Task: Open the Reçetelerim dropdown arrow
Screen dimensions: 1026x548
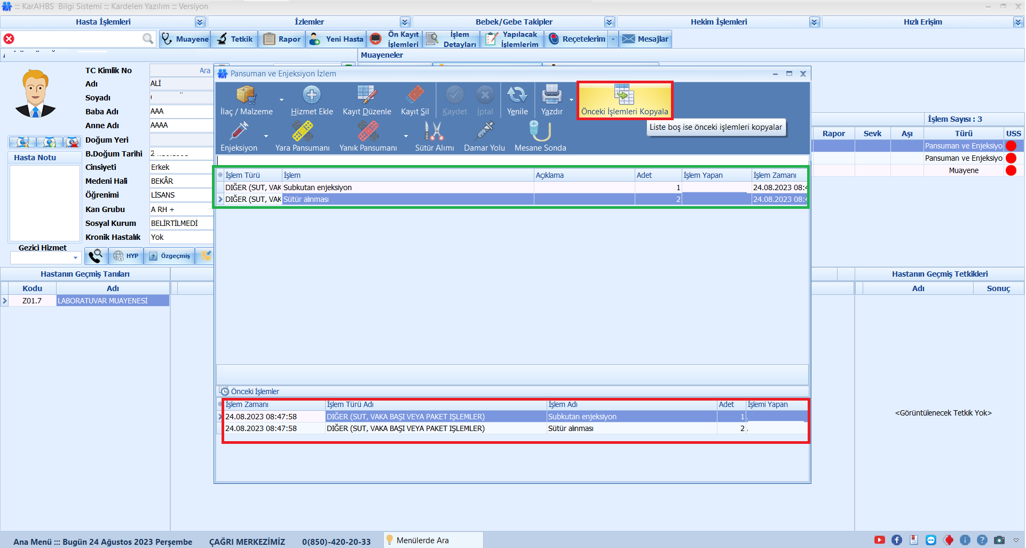Action: pos(613,39)
